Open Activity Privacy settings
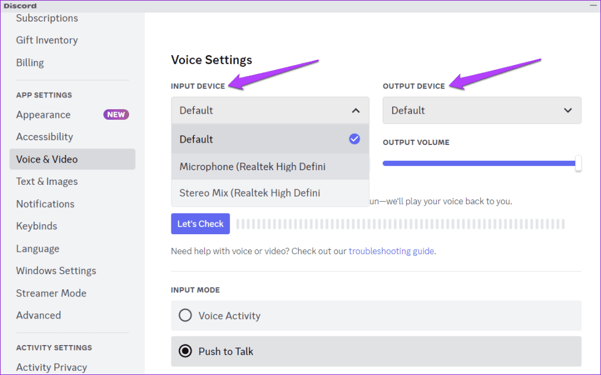This screenshot has height=375, width=601. pos(52,366)
